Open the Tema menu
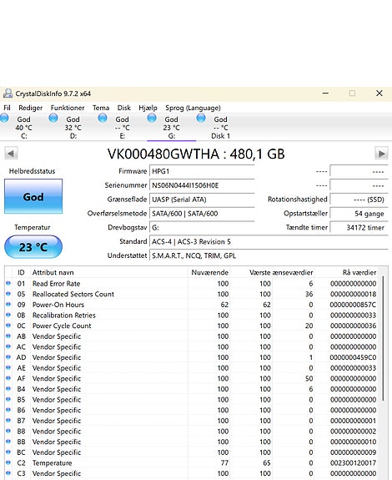 coord(101,108)
